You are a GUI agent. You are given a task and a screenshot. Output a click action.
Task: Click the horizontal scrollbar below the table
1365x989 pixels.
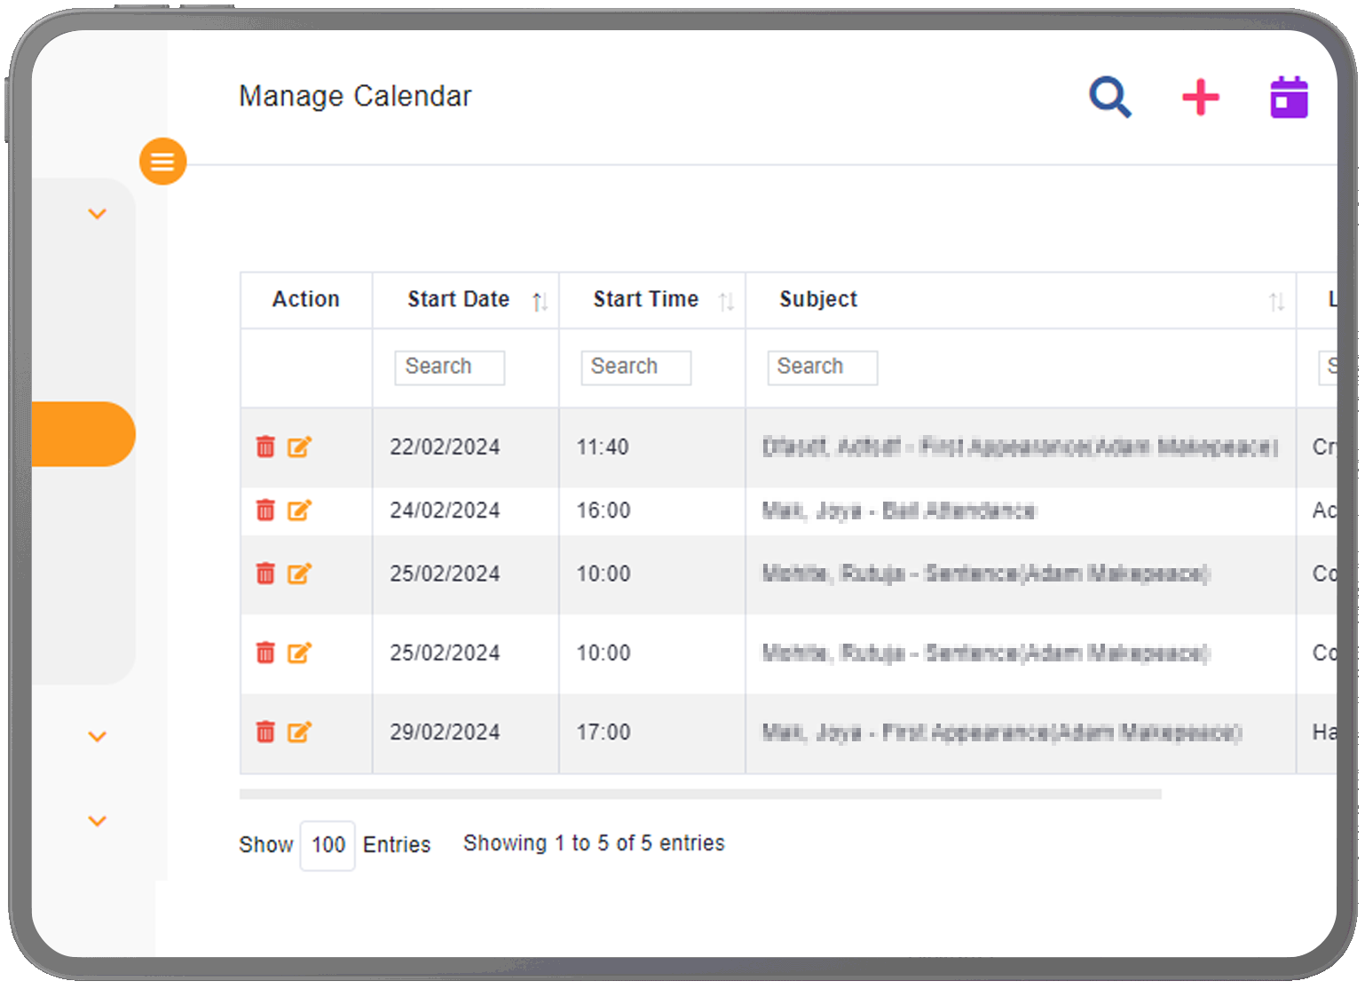pos(700,795)
